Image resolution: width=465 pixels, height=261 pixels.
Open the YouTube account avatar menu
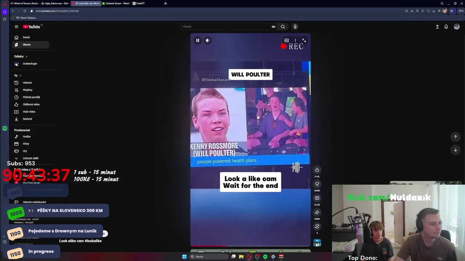point(457,26)
